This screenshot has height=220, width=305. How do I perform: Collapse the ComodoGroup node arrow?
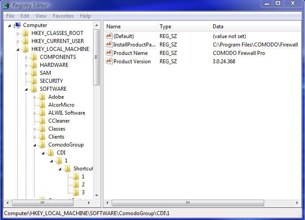point(35,145)
